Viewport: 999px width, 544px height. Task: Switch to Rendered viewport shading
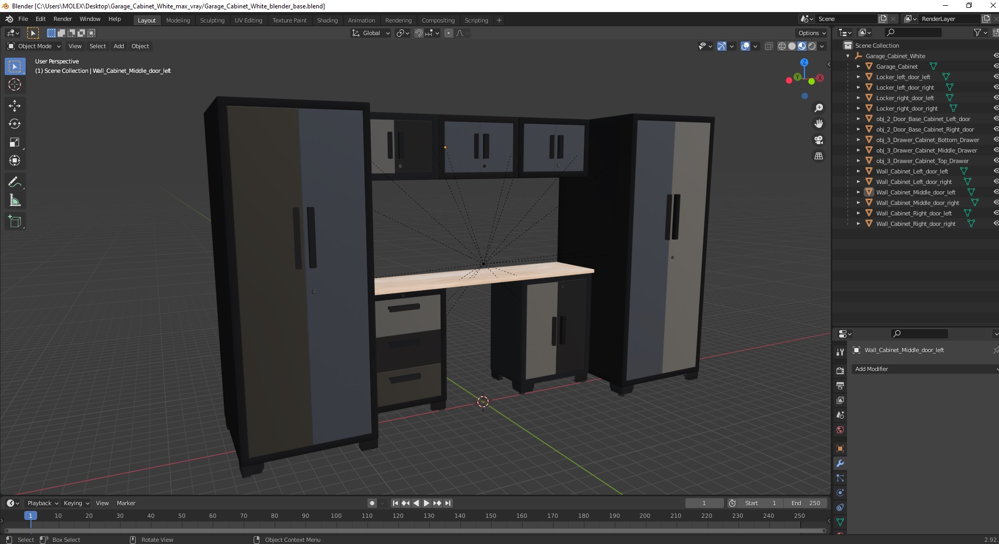click(x=812, y=46)
